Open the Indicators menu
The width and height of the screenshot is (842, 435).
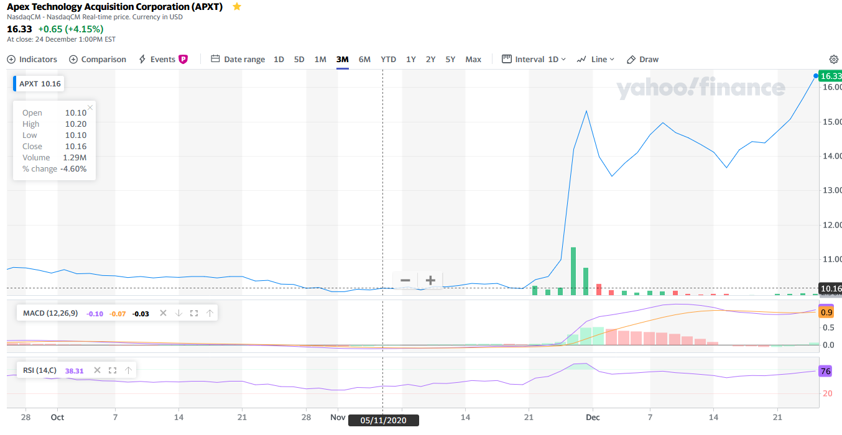tap(32, 60)
